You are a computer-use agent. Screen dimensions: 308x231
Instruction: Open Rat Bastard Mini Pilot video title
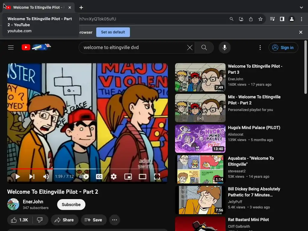248,220
